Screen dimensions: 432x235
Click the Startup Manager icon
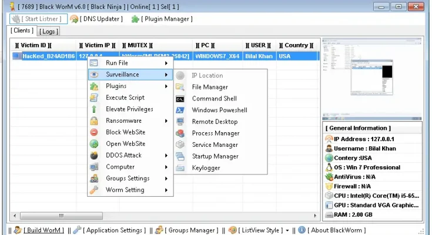tap(180, 156)
